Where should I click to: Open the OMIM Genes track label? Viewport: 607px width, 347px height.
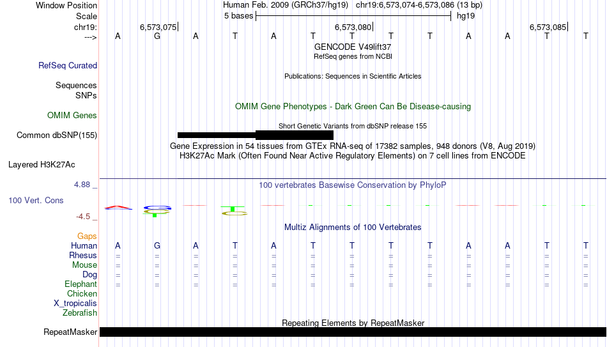coord(72,116)
